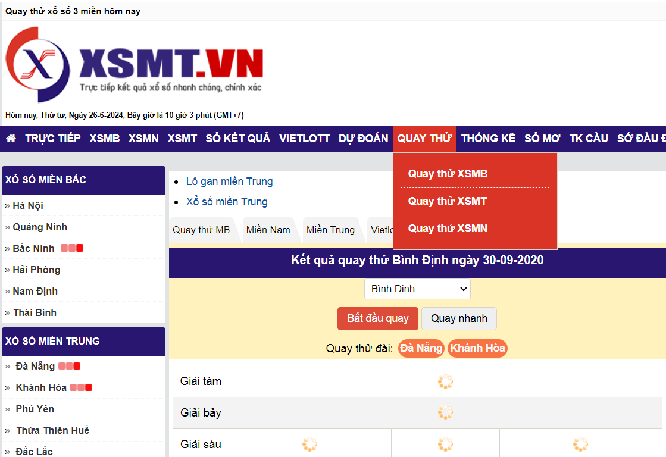
Task: Open the "Xổ số miền Trung" link
Action: [x=227, y=201]
